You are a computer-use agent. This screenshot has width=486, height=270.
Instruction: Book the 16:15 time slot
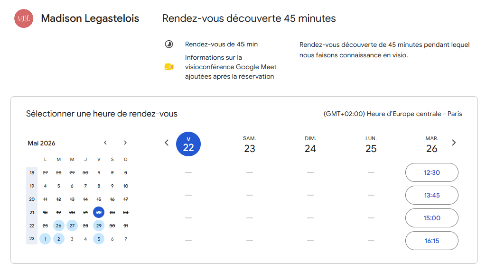coord(432,241)
